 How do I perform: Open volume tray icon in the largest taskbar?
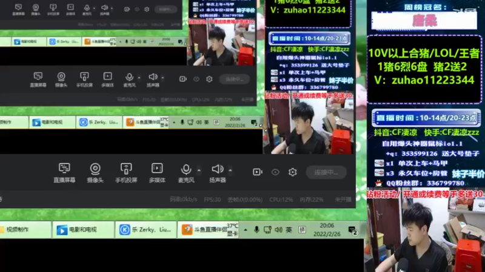[x=278, y=230]
